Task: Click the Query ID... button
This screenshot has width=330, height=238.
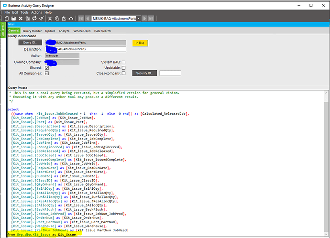Action: click(x=30, y=43)
